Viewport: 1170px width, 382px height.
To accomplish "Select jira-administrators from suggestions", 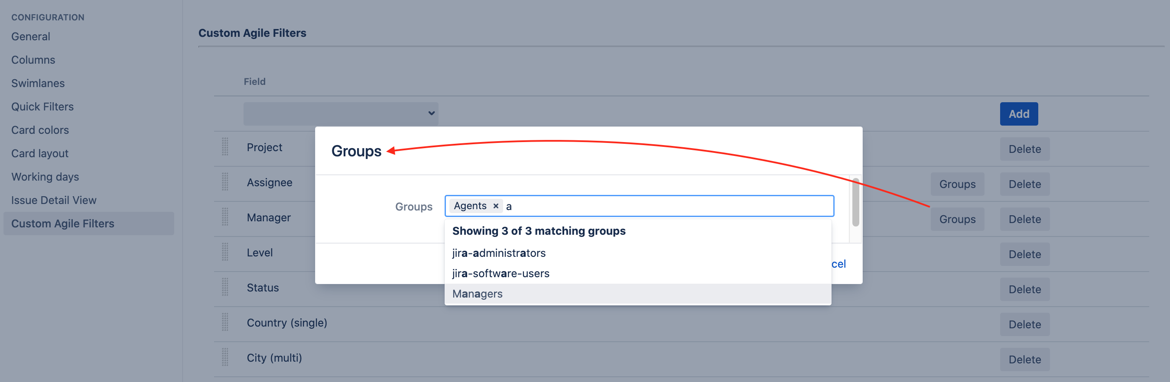I will click(499, 253).
